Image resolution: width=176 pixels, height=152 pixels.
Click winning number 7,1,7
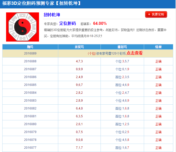[79, 148]
